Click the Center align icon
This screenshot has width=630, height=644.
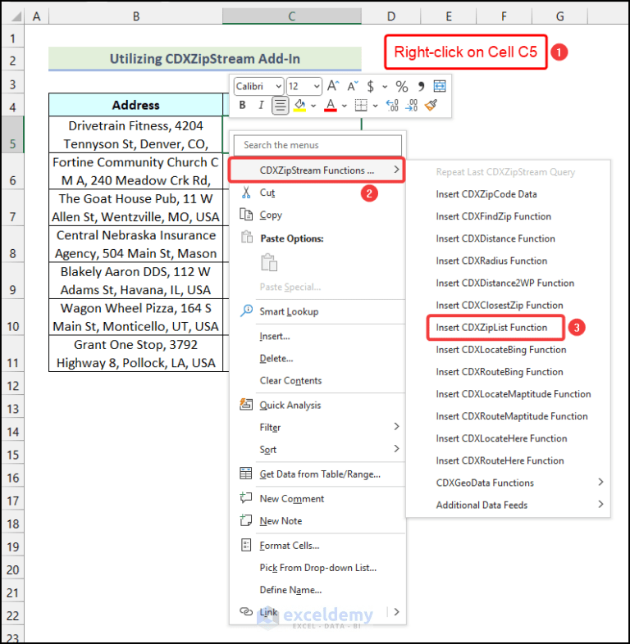coord(280,106)
